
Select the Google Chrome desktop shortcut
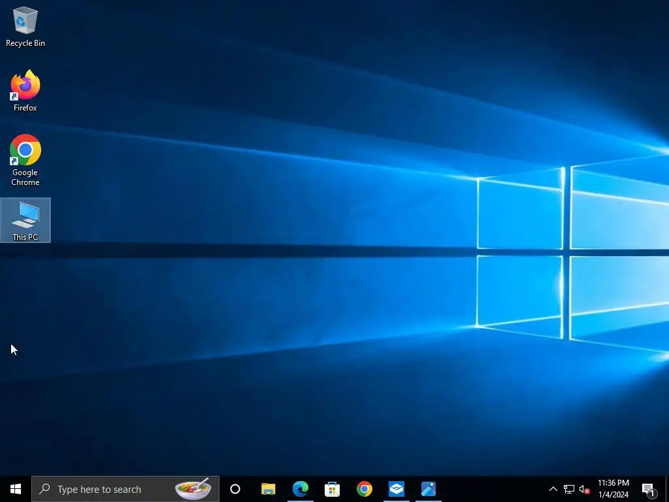[25, 160]
